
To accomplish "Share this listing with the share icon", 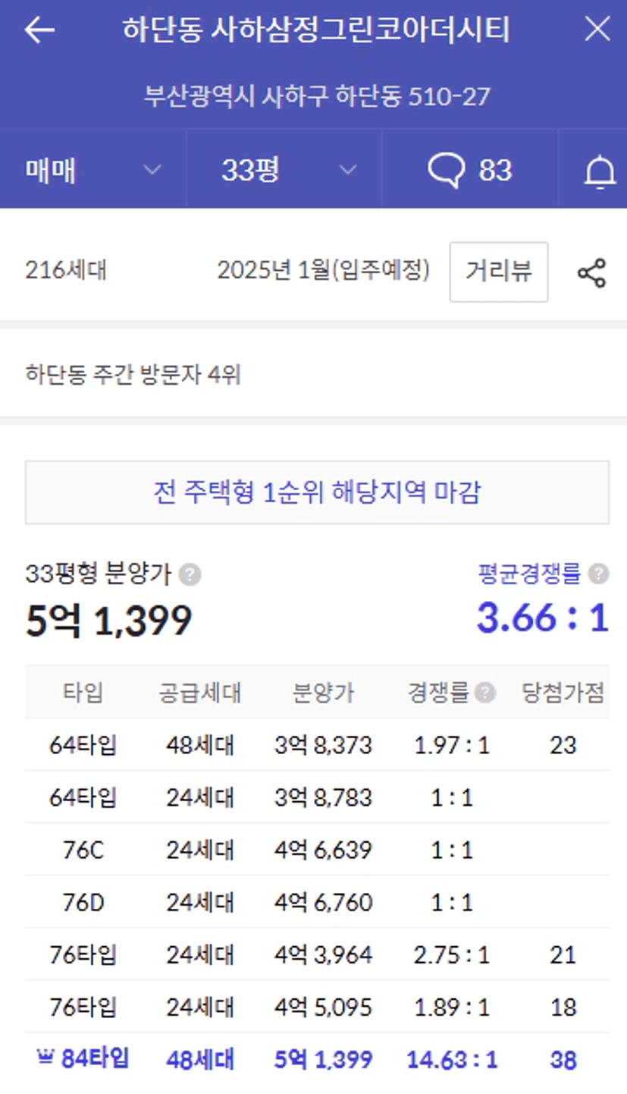I will [591, 272].
